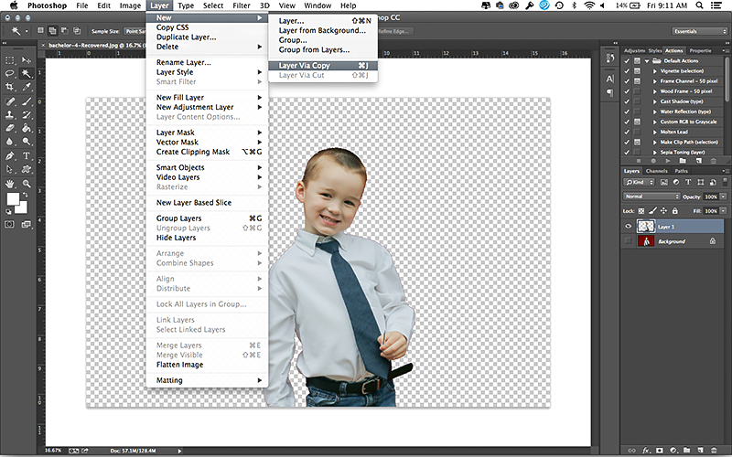Switch to the Paths tab
This screenshot has height=457, width=732.
coord(682,171)
